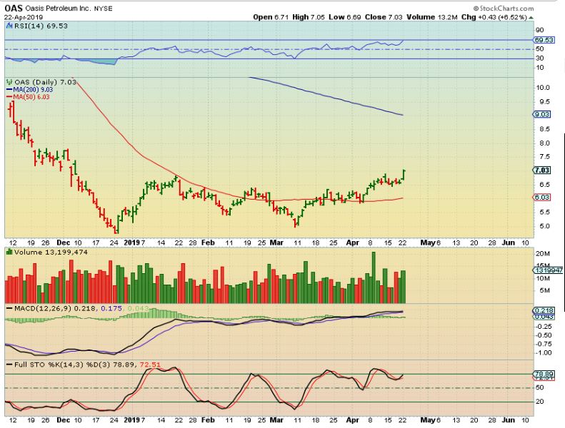Click the MA(200) 9.03 legend text
Viewport: 565px width, 428px height.
[33, 90]
